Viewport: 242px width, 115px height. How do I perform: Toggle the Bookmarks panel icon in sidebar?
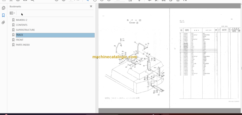[3, 15]
